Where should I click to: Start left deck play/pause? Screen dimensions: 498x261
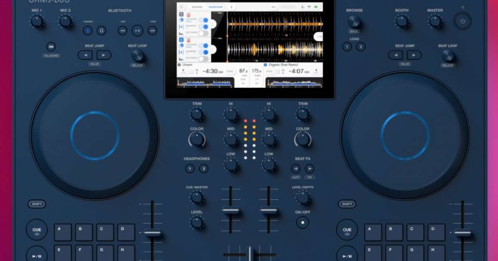click(x=36, y=253)
